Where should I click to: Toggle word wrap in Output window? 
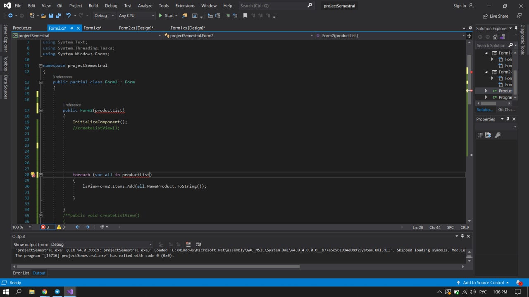click(198, 244)
